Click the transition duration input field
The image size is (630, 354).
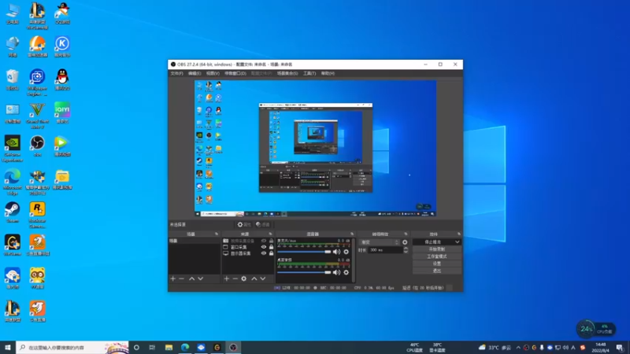pyautogui.click(x=385, y=250)
